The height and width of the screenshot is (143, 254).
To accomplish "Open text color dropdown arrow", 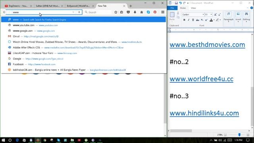I will click(214, 20).
